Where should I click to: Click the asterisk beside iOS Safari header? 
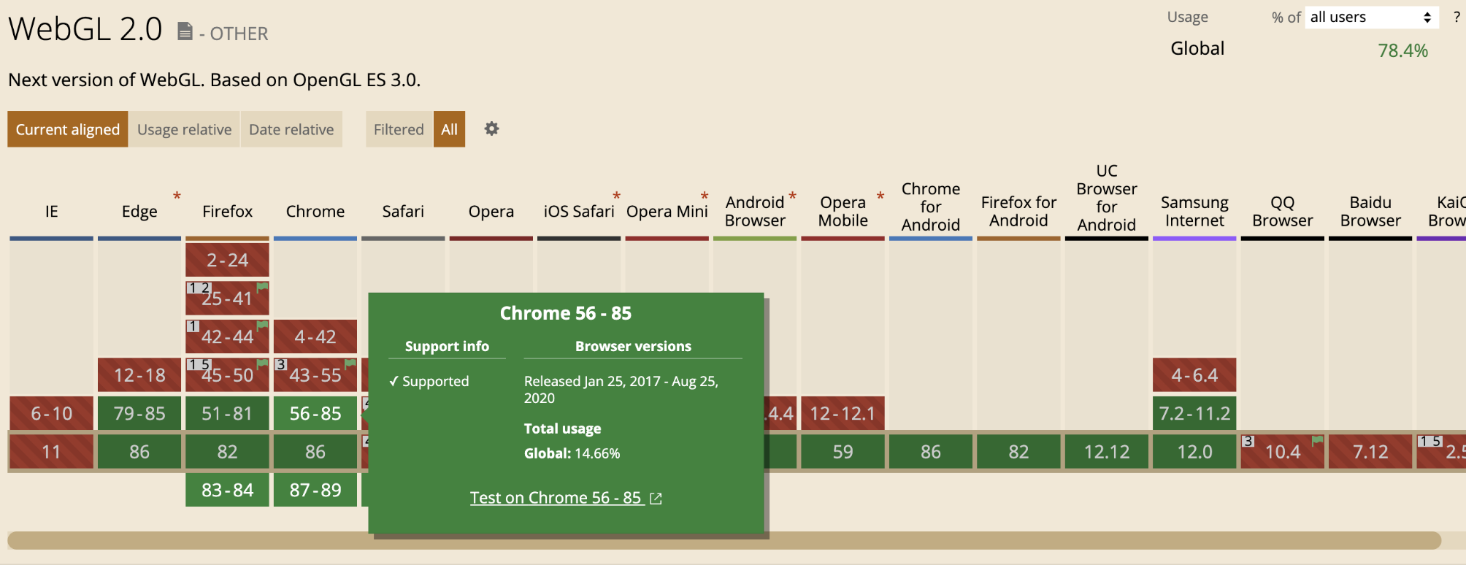coord(617,196)
